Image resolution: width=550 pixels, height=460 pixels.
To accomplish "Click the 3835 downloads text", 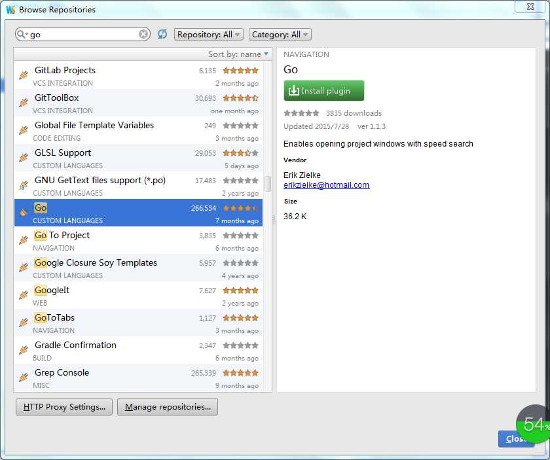I will [354, 113].
